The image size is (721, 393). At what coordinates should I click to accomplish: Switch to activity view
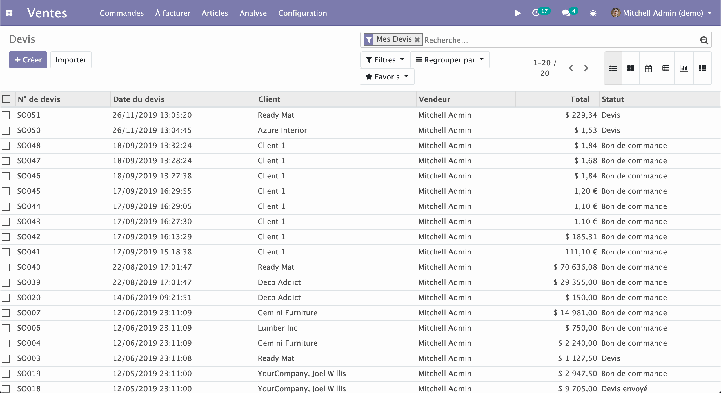point(702,68)
